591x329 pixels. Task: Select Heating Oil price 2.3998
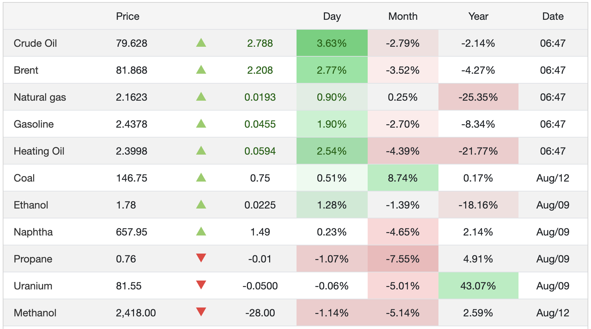[x=132, y=151]
